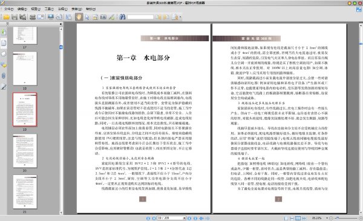The width and height of the screenshot is (363, 221).
Task: Switch to single page layout in the status bar
Action: coord(286,218)
